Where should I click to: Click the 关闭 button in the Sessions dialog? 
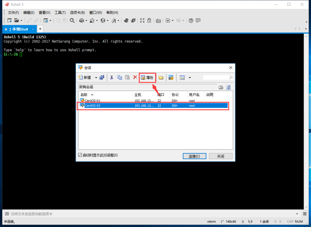[220, 156]
